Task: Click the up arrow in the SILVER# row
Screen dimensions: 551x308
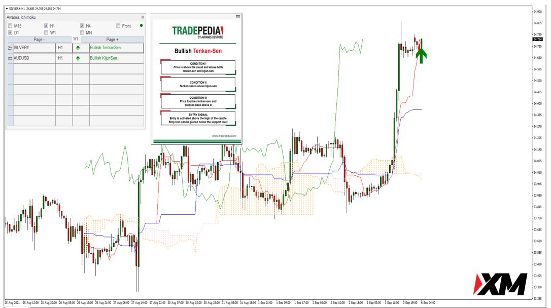Action: click(78, 48)
